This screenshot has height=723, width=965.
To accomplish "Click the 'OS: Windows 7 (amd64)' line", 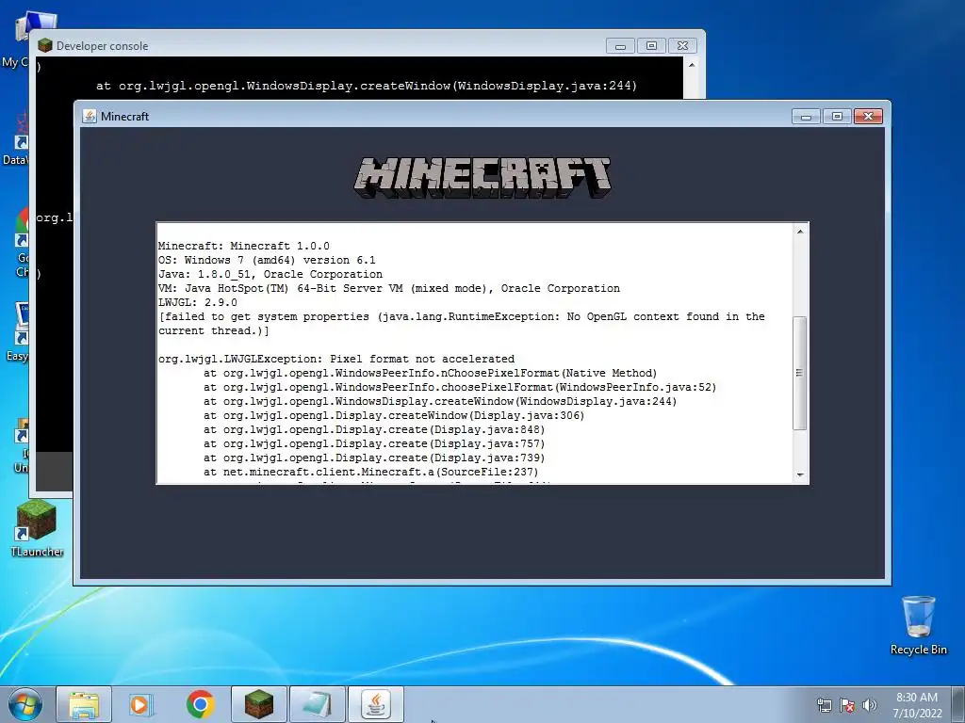I will tap(267, 260).
